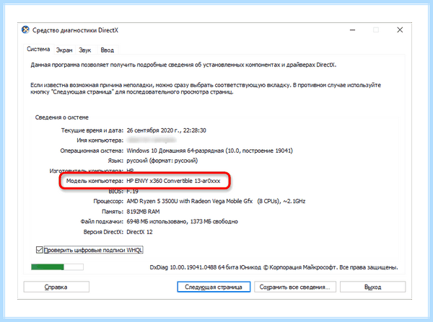Screen dimensions: 433x322
Task: Go to Следующая страница
Action: (214, 287)
